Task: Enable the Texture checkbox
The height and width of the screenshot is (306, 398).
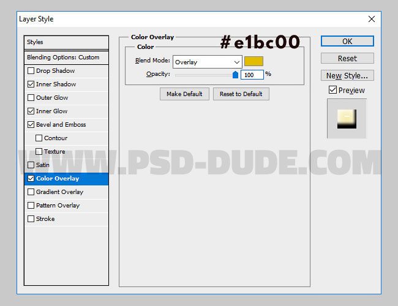Action: tap(39, 151)
